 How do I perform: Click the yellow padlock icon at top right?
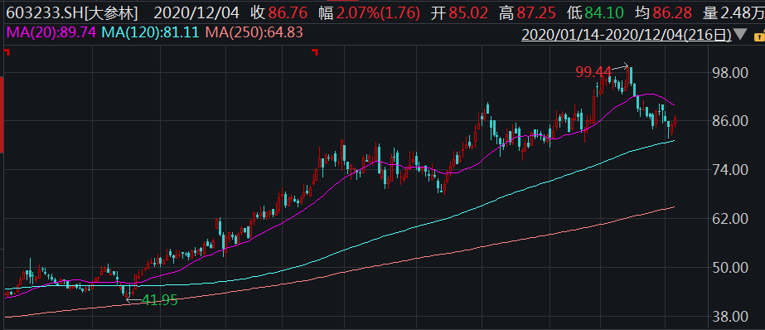(x=760, y=36)
